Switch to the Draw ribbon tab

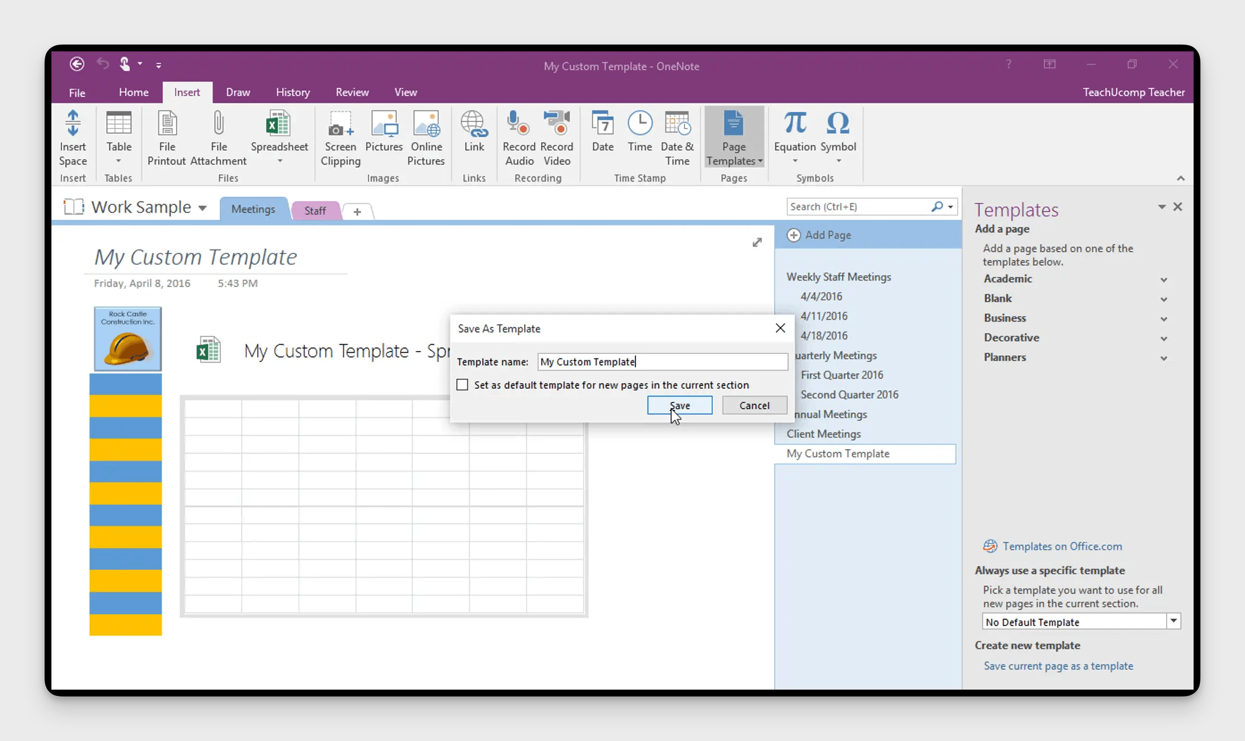point(238,92)
